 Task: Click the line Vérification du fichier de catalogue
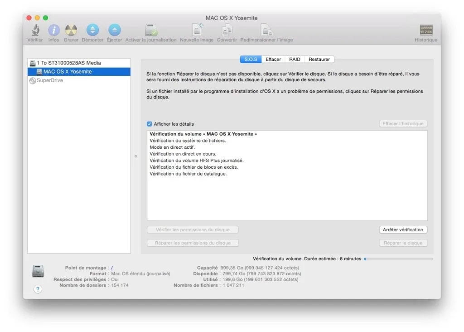pos(188,174)
